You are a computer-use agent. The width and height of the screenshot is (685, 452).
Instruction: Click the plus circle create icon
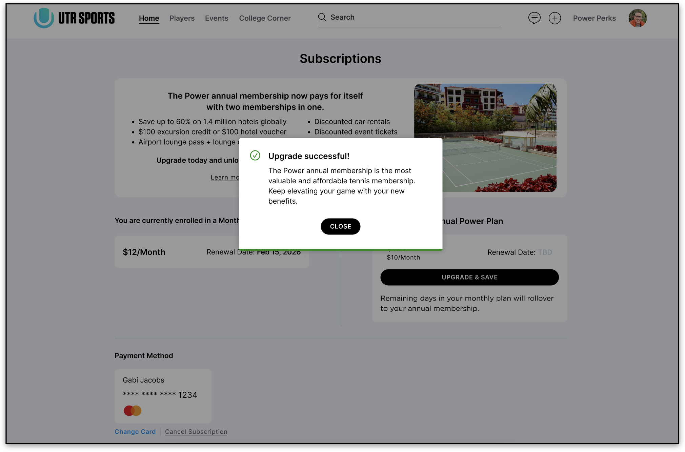pos(555,18)
